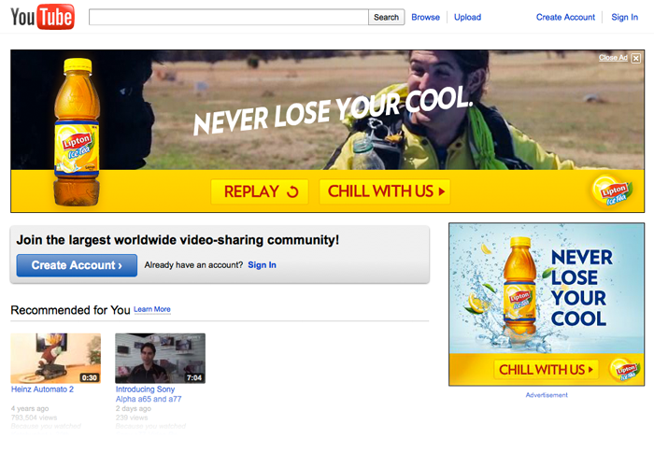Open the Heinz Automato 2 video thumbnail

55,358
